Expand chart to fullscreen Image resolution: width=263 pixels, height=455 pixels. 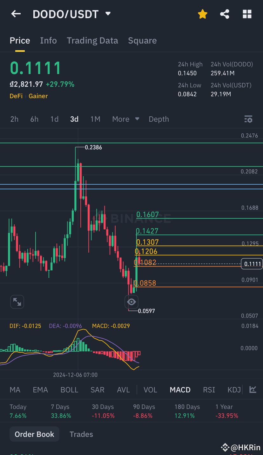[17, 302]
